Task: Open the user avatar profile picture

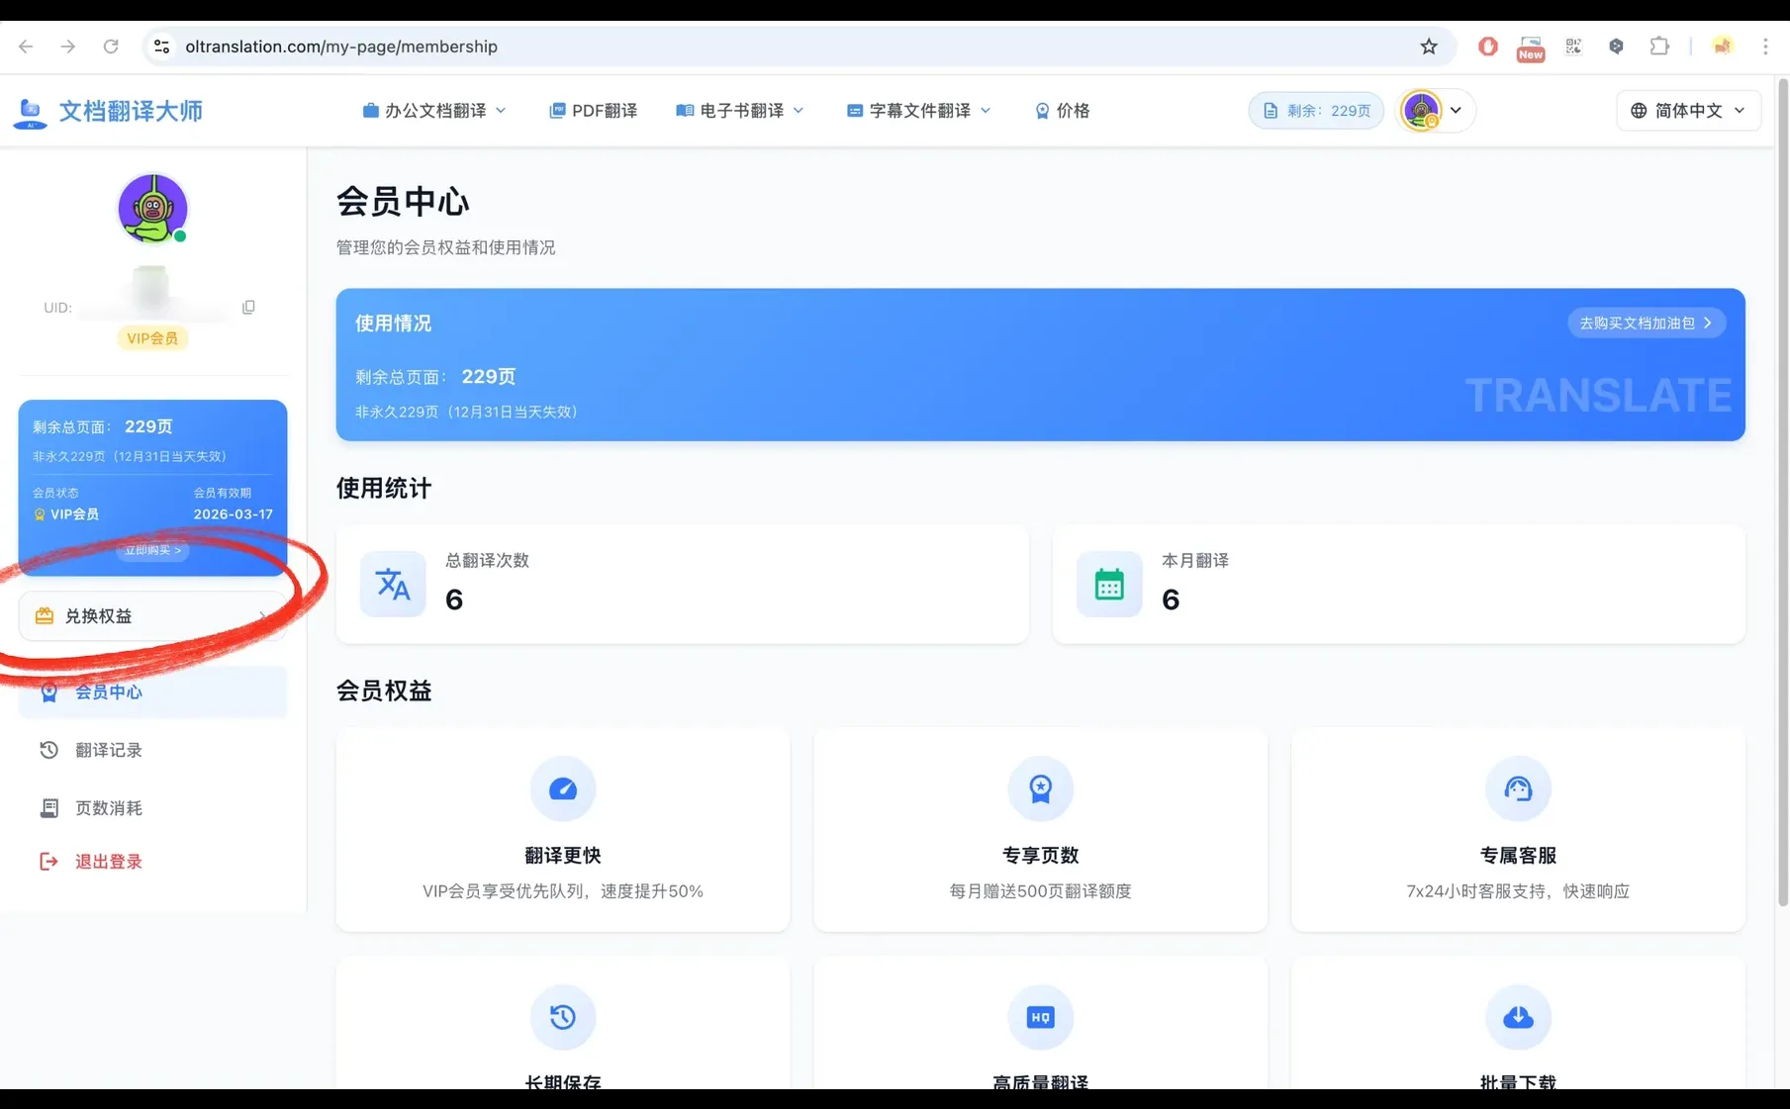Action: tap(1422, 110)
